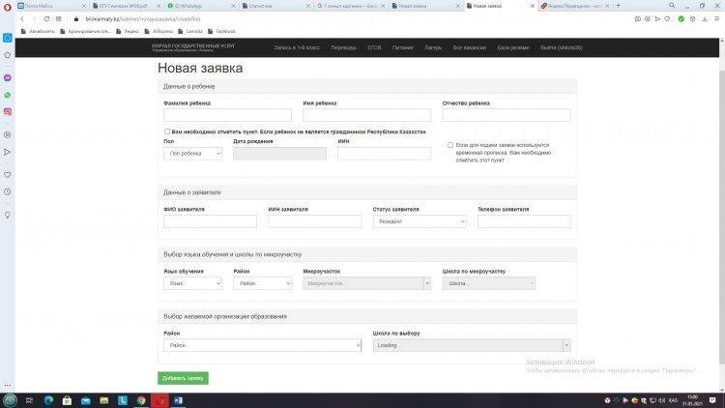Click the 'Выйти' logout link
The width and height of the screenshot is (725, 408).
pos(562,47)
